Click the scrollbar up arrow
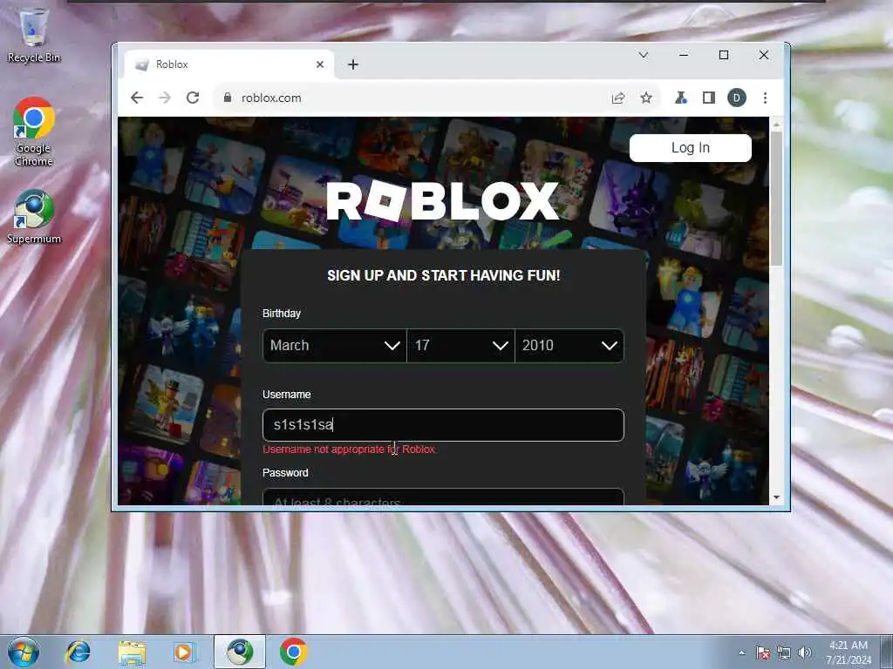893x669 pixels. click(x=776, y=124)
